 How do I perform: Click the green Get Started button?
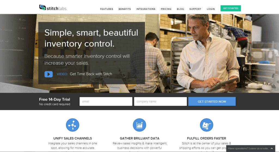point(231,8)
